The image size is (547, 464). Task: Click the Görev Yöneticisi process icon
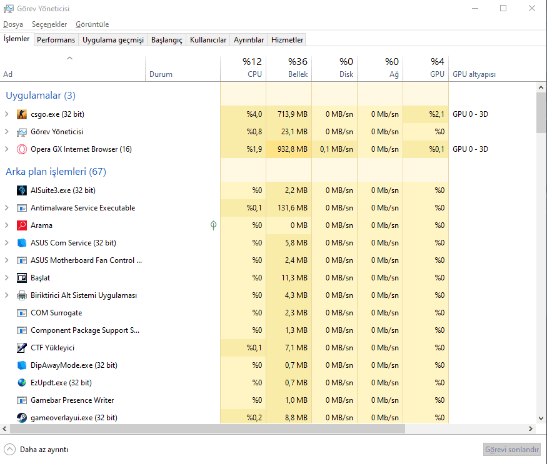tap(22, 132)
